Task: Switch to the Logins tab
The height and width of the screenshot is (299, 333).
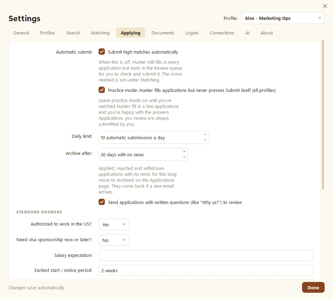Action: click(x=192, y=33)
